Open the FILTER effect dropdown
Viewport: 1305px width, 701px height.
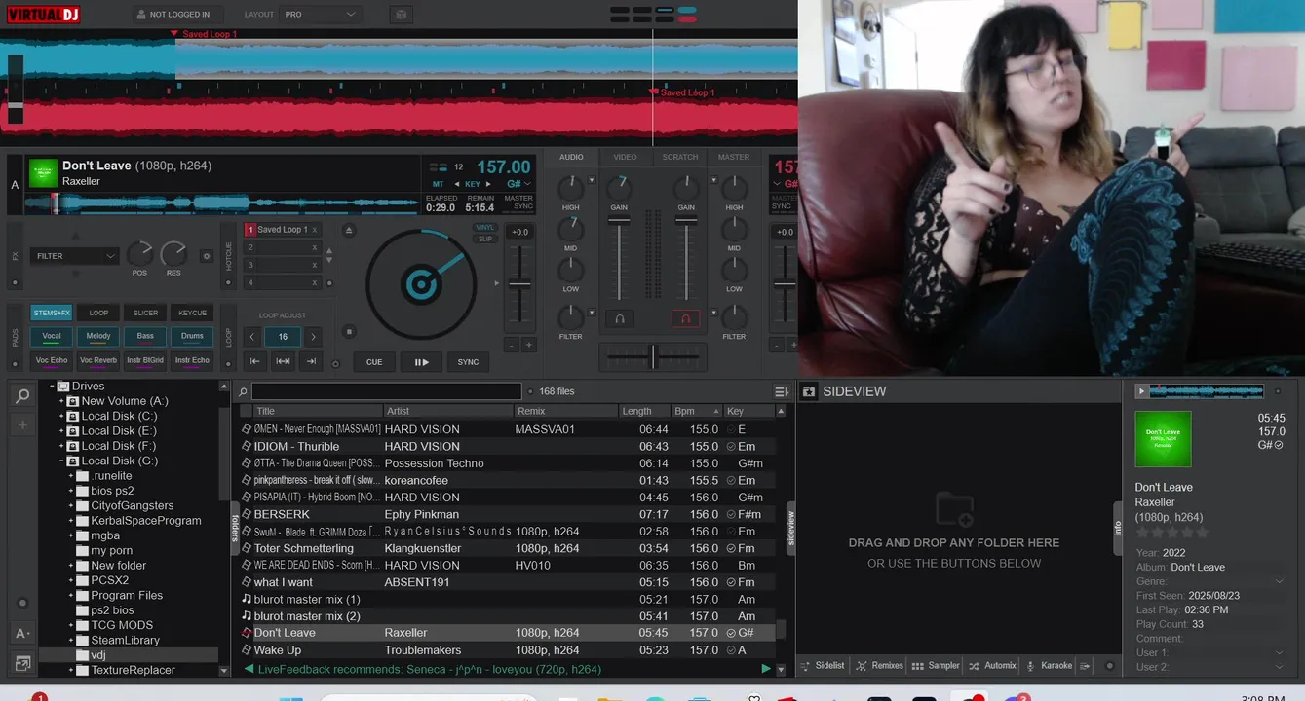[74, 256]
